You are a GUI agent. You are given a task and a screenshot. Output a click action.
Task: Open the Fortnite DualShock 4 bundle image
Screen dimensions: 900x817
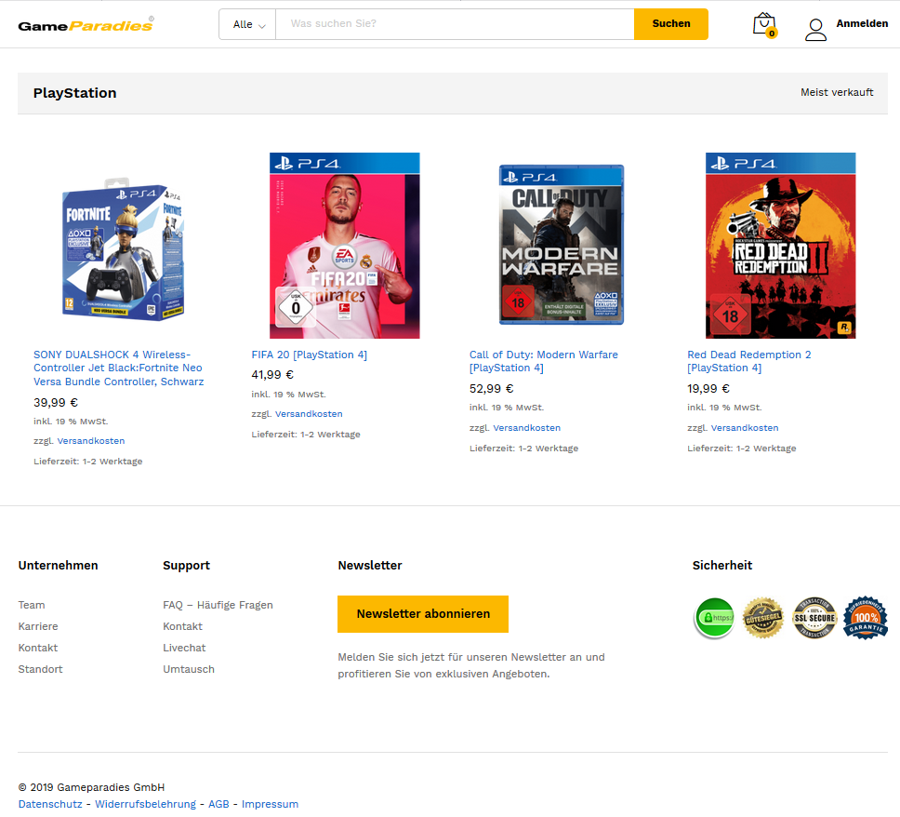coord(124,250)
